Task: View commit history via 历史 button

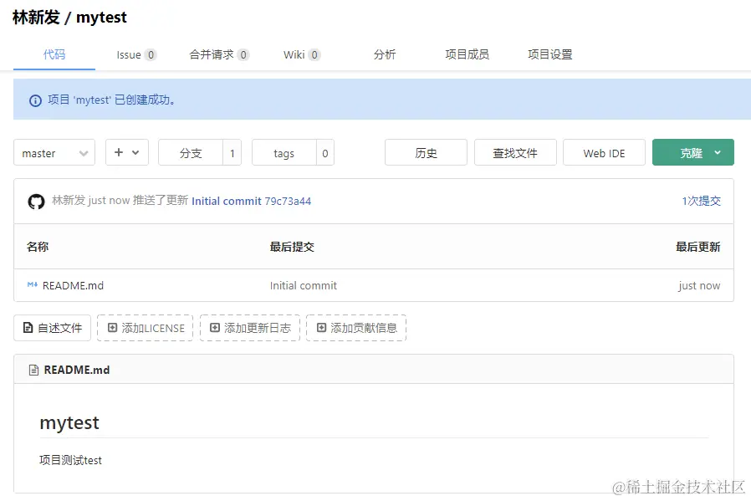Action: pyautogui.click(x=426, y=152)
